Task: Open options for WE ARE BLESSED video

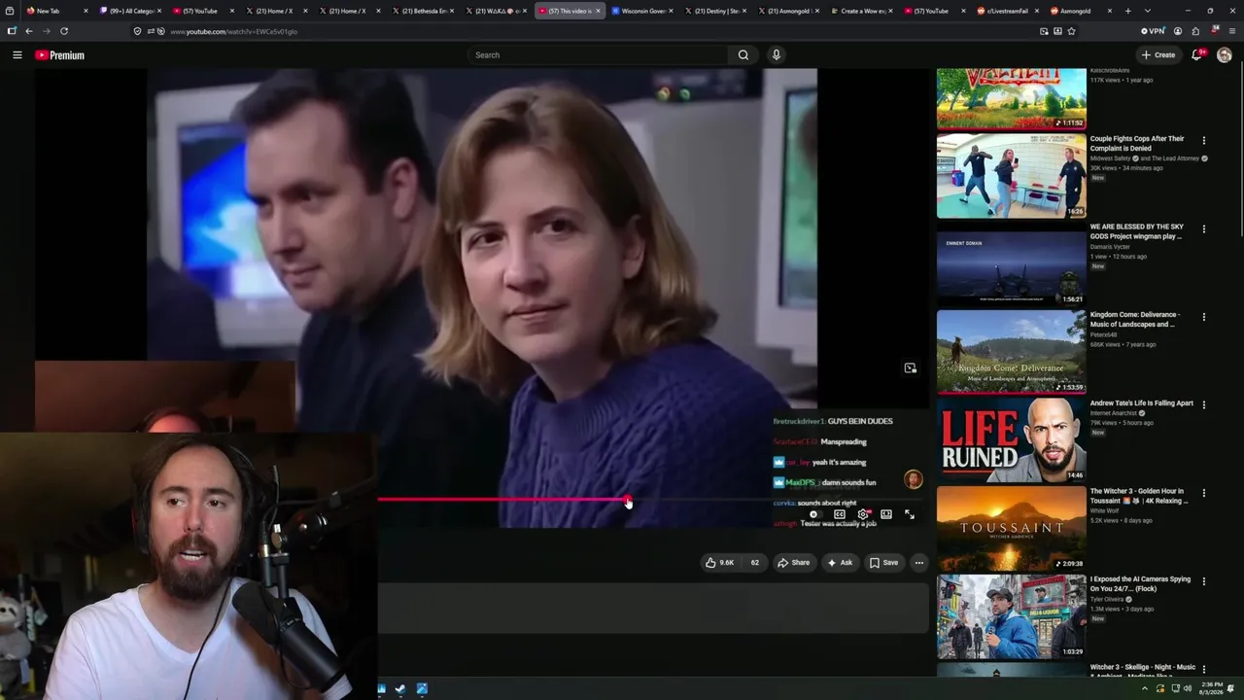Action: click(x=1204, y=228)
